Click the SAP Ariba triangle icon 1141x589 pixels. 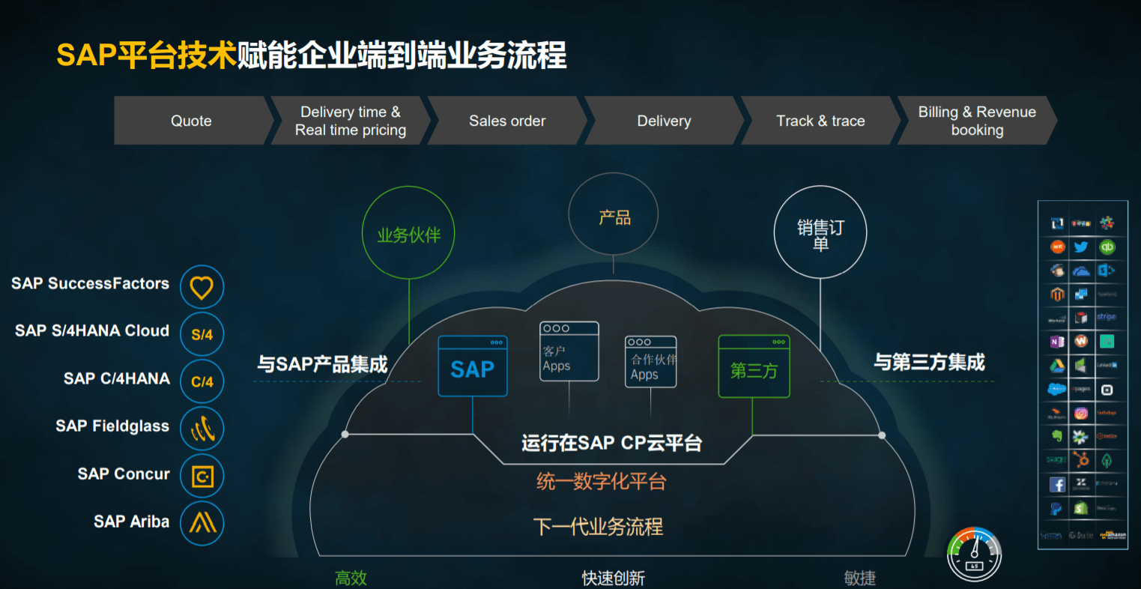pyautogui.click(x=202, y=523)
